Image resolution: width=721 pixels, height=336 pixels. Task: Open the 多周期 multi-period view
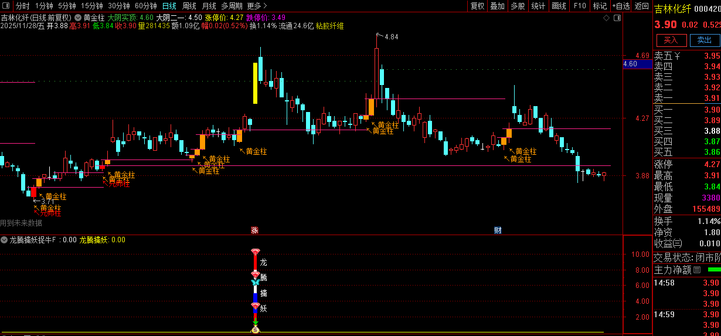click(x=232, y=6)
